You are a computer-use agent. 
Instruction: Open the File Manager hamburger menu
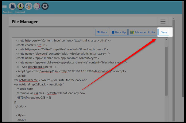click(163, 21)
